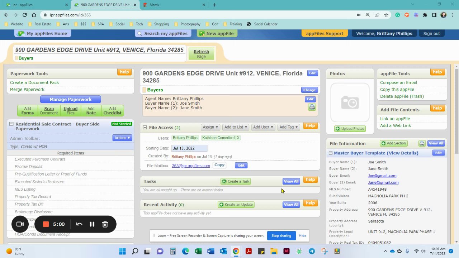
Task: Click Manage Paperwork button
Action: click(71, 99)
